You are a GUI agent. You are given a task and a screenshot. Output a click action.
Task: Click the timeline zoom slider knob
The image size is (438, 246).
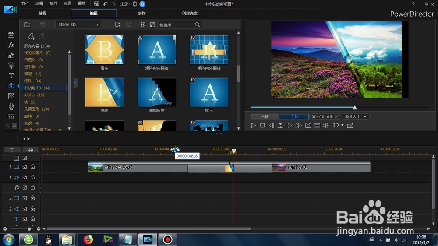[29, 229]
